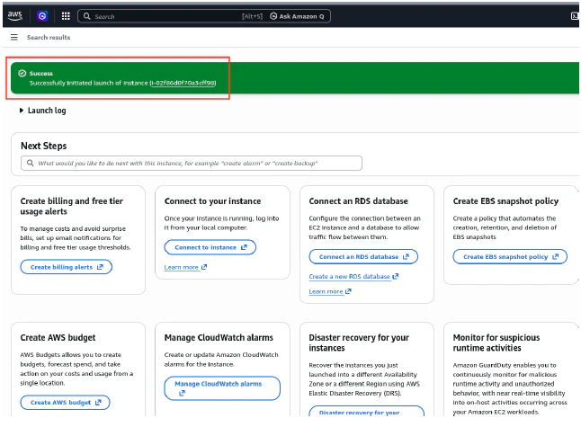The height and width of the screenshot is (427, 581).
Task: Click the Connect an RDS database card title
Action: tap(358, 201)
